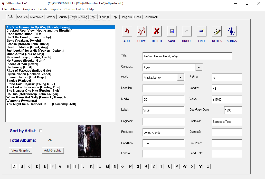Open the Custom Fields menu

(74, 9)
